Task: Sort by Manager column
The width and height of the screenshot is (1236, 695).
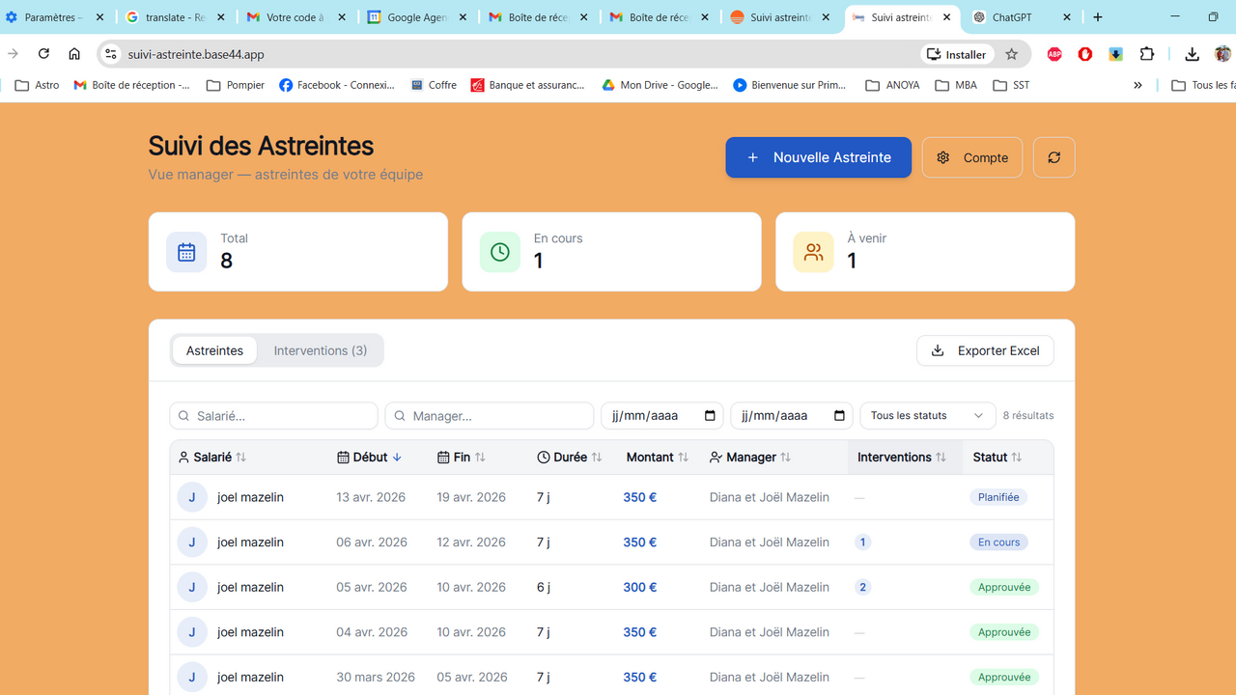Action: pos(750,458)
